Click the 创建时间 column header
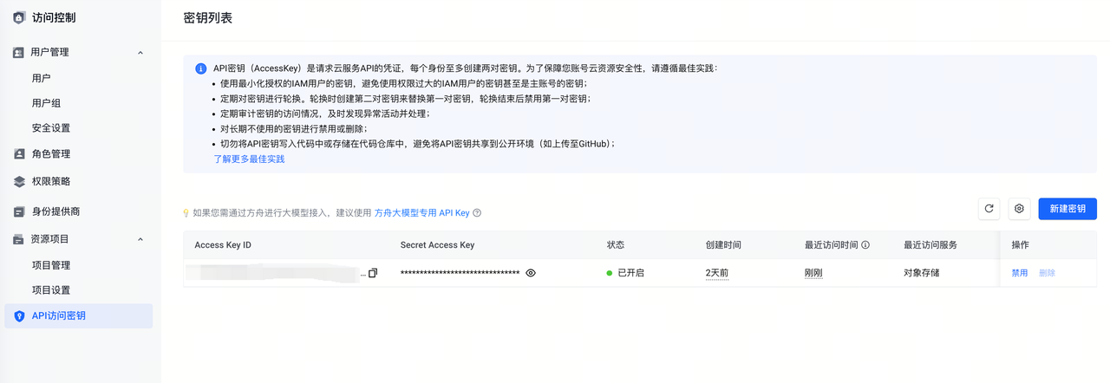 click(723, 245)
